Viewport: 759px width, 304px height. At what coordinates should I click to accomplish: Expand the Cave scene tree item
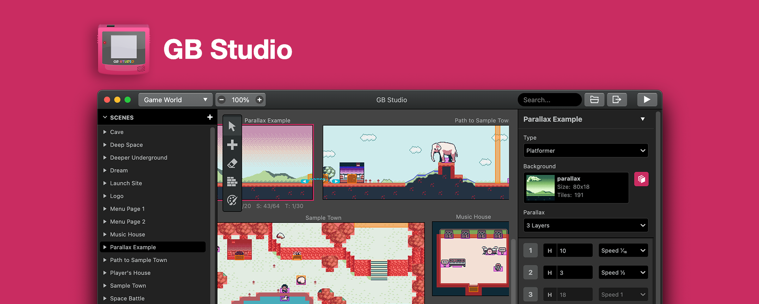105,132
